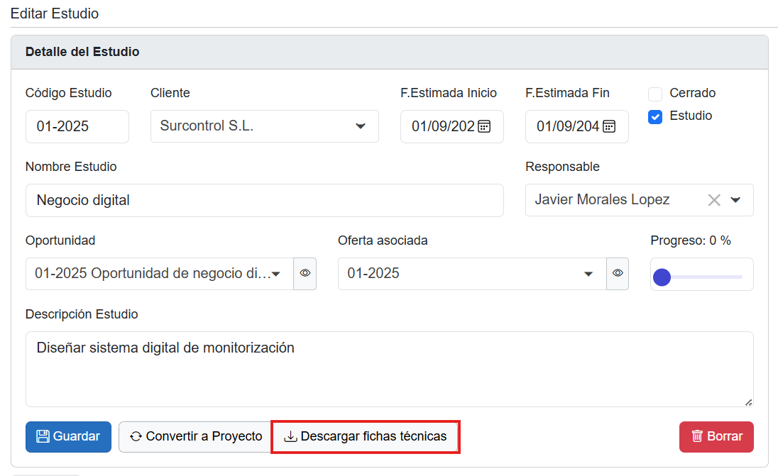Image resolution: width=778 pixels, height=476 pixels.
Task: Delete the study with Borrar button
Action: click(716, 436)
